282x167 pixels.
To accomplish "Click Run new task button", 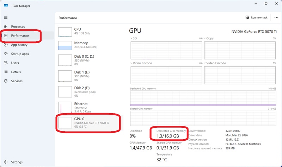I will (256, 18).
